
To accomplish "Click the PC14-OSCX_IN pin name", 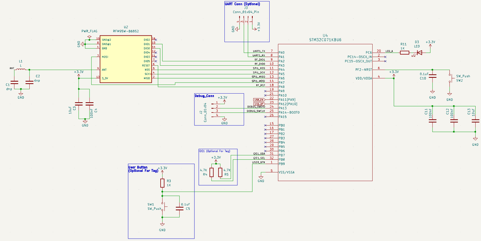I will point(360,57).
